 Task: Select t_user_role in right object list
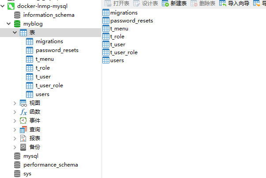coord(124,52)
